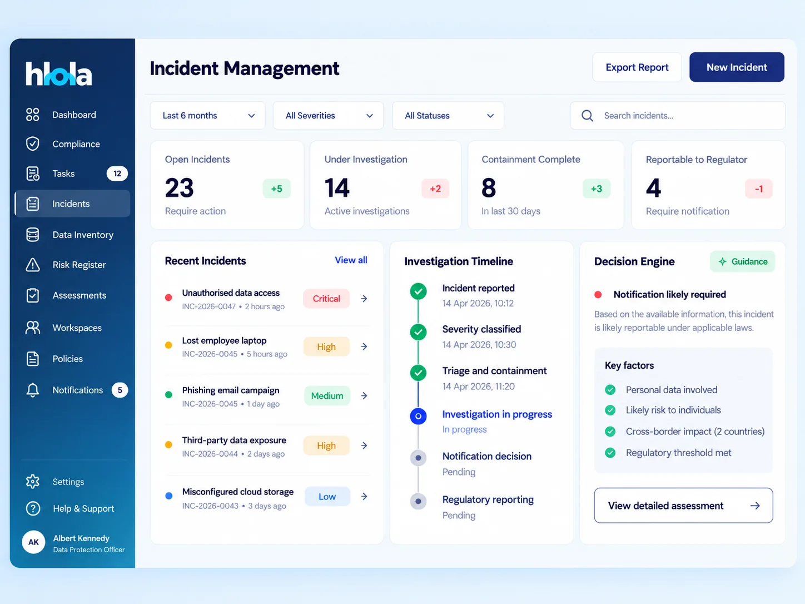
Task: Open the Open Incidents stat card
Action: click(x=227, y=185)
